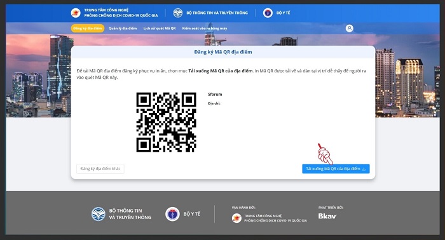Image resolution: width=445 pixels, height=240 pixels.
Task: Click the Đăng ký địa điểm khác button
Action: pyautogui.click(x=100, y=169)
